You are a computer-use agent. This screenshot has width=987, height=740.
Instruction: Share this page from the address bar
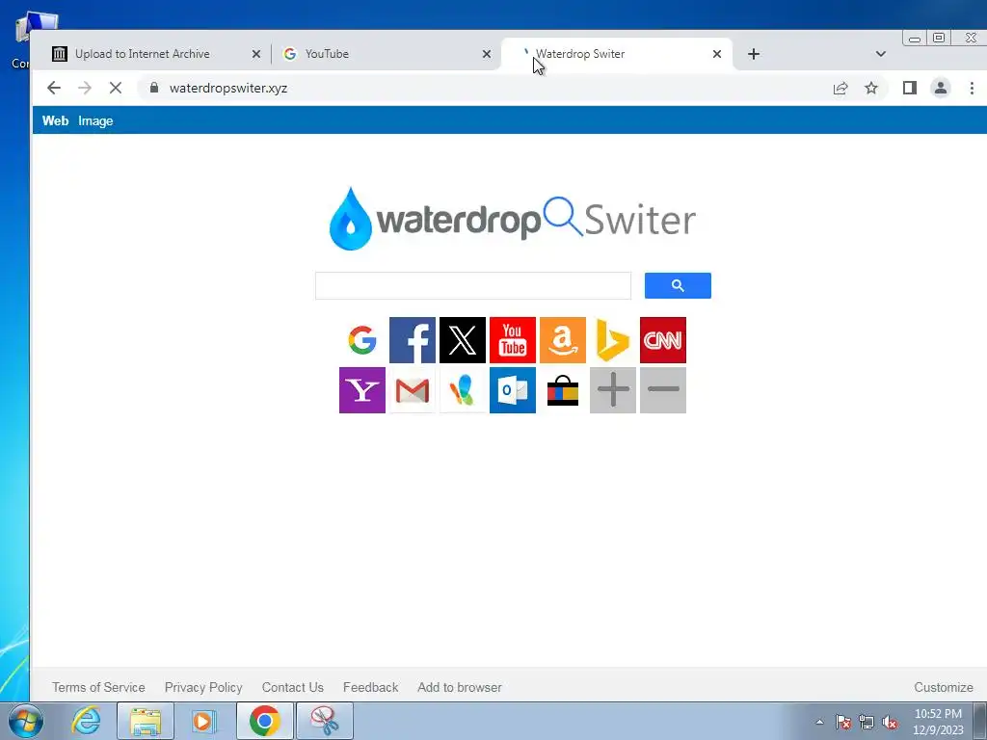click(x=840, y=88)
